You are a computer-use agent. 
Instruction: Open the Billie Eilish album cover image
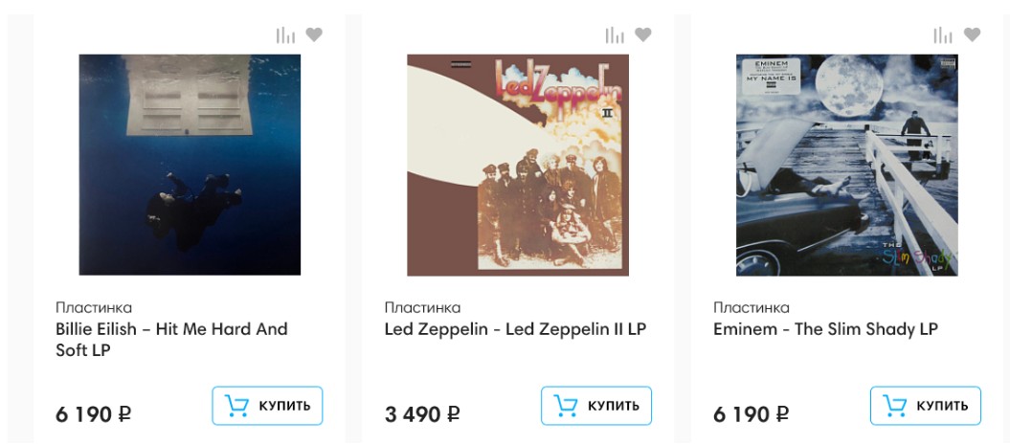[x=190, y=165]
